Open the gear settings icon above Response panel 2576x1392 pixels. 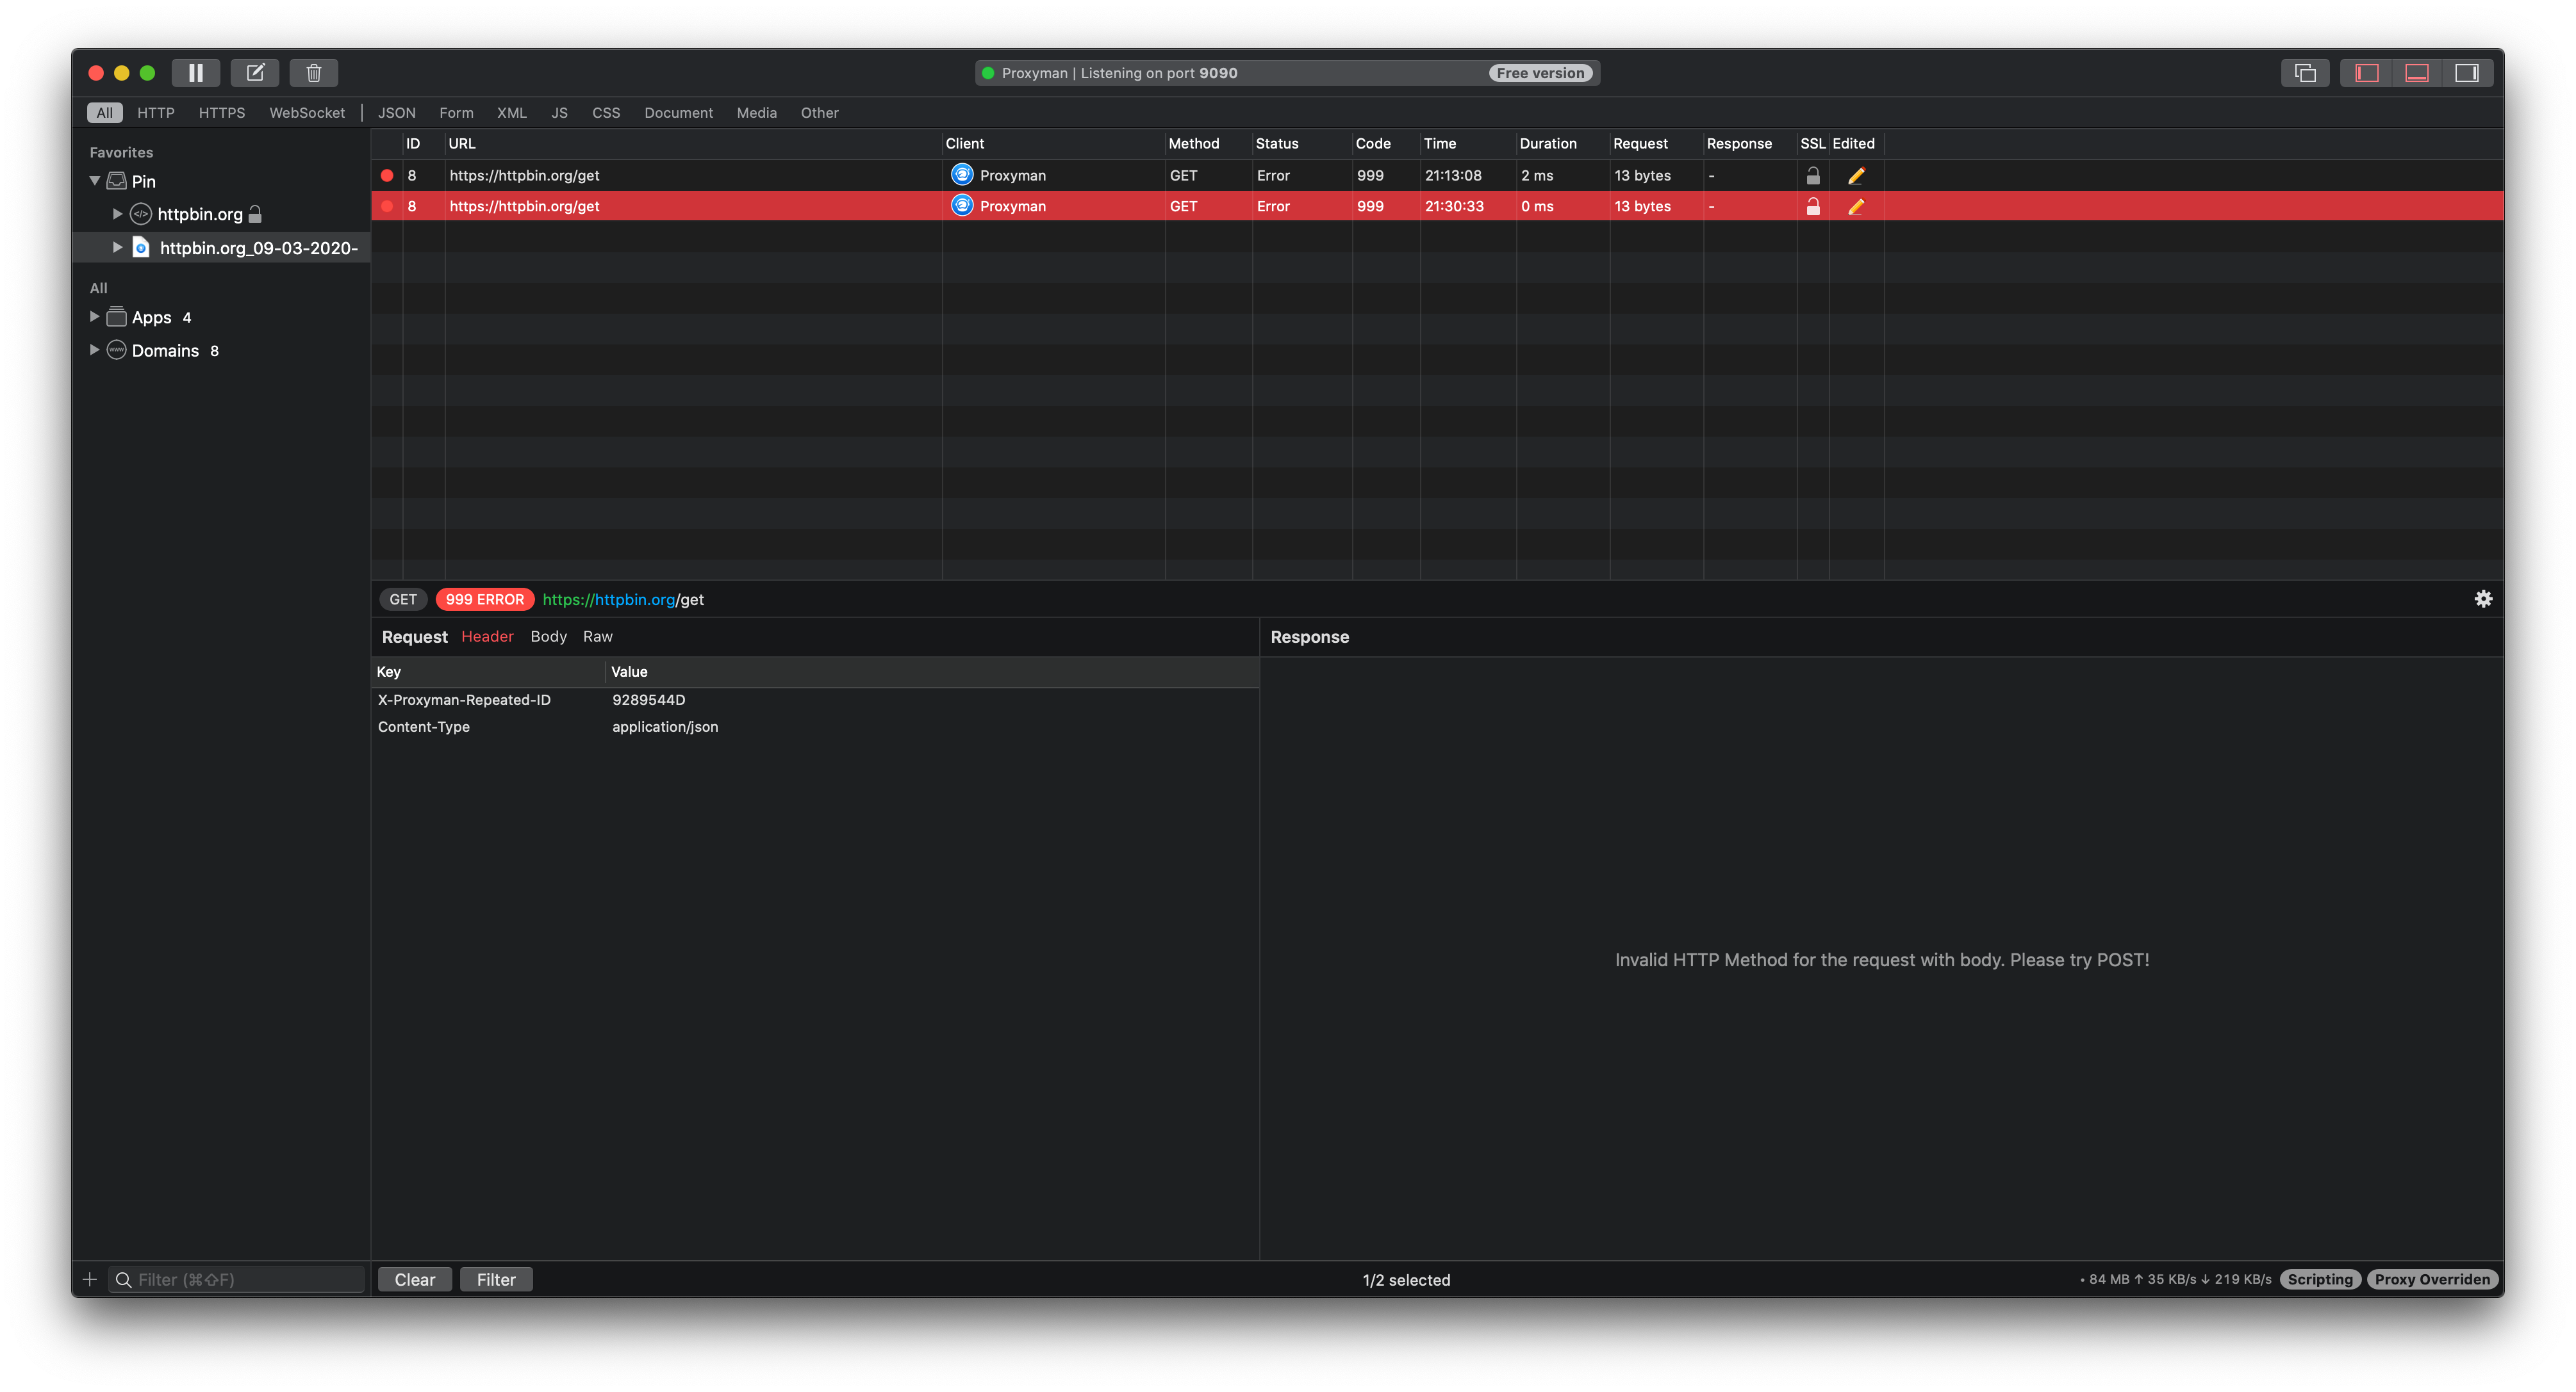coord(2485,597)
